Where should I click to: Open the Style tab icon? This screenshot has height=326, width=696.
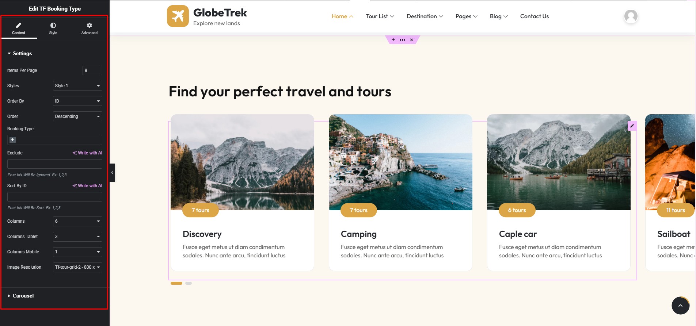coord(53,26)
